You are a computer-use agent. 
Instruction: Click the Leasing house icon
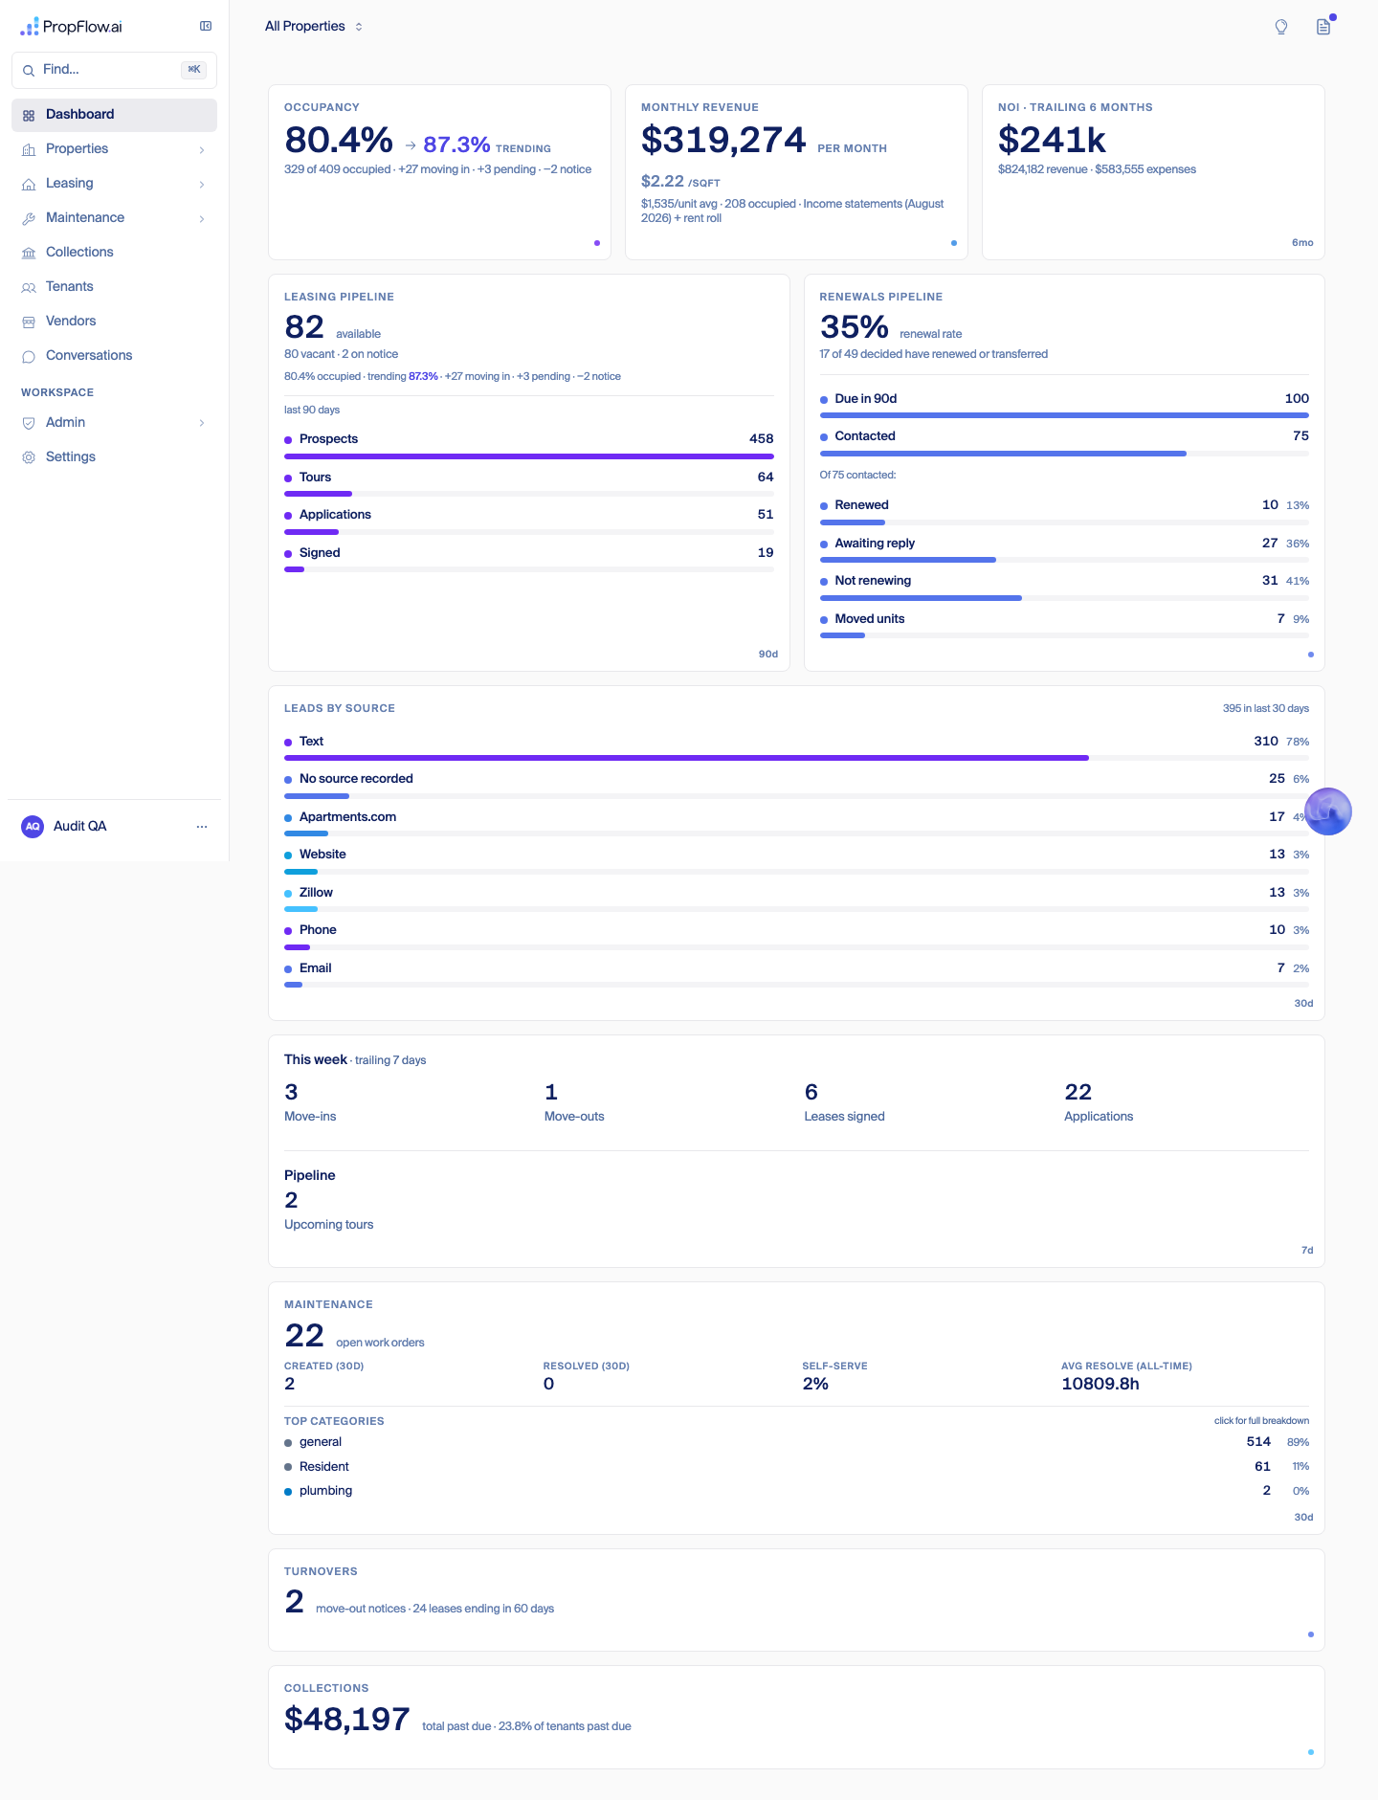coord(29,184)
